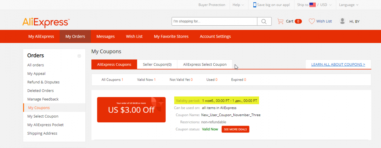This screenshot has width=381, height=148.
Task: Focus the I'm shopping for search field
Action: click(214, 21)
